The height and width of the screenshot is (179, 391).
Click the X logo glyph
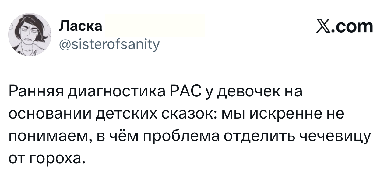click(325, 26)
